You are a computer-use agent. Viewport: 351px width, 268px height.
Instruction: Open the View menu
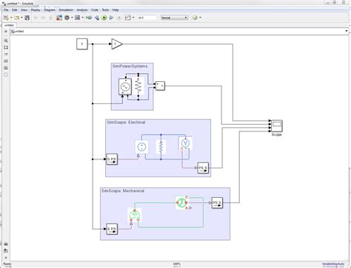click(x=24, y=10)
